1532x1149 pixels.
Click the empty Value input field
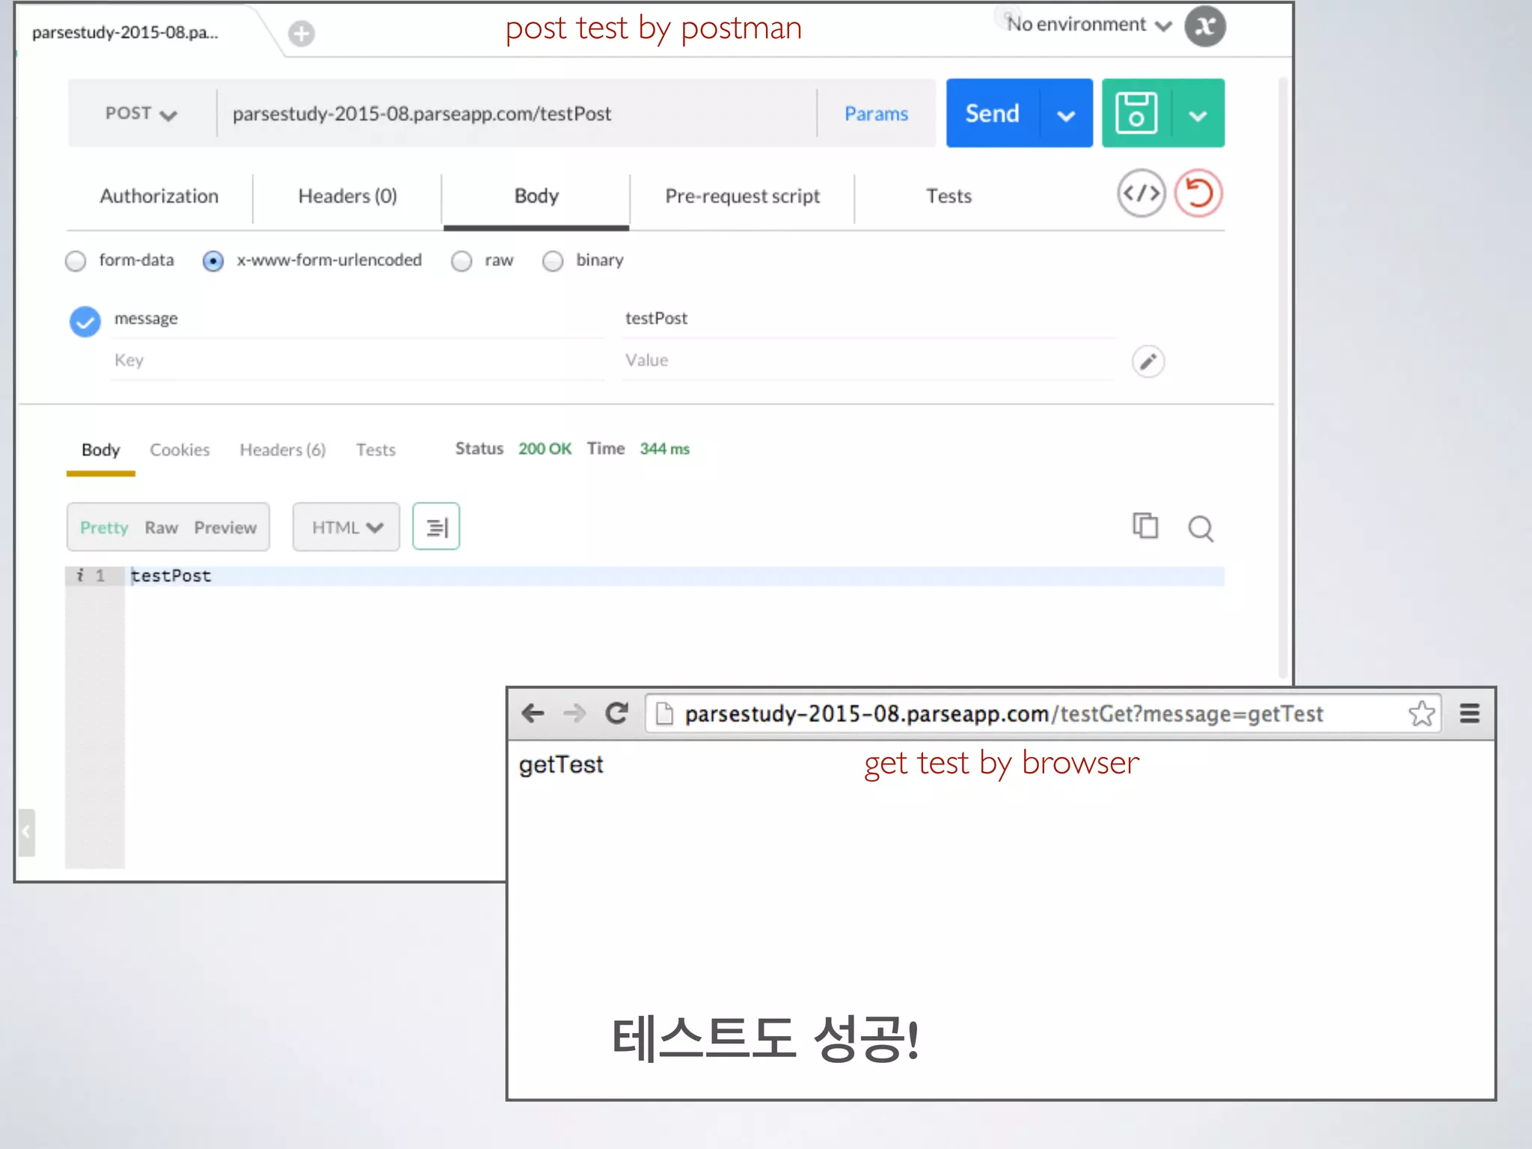click(869, 361)
